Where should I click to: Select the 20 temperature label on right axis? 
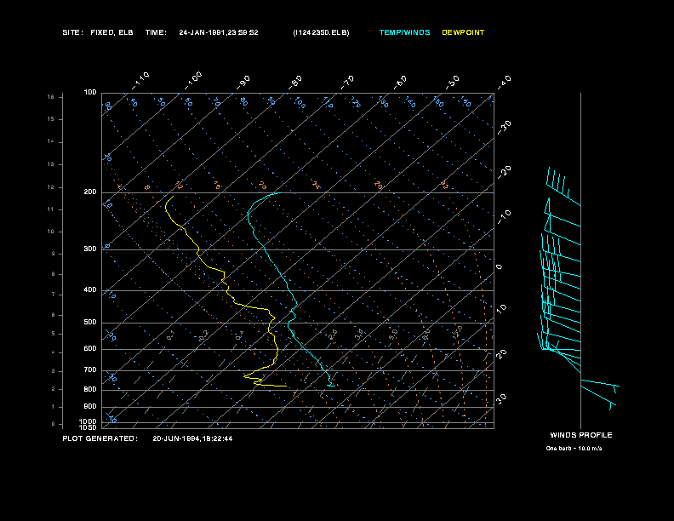click(x=501, y=354)
